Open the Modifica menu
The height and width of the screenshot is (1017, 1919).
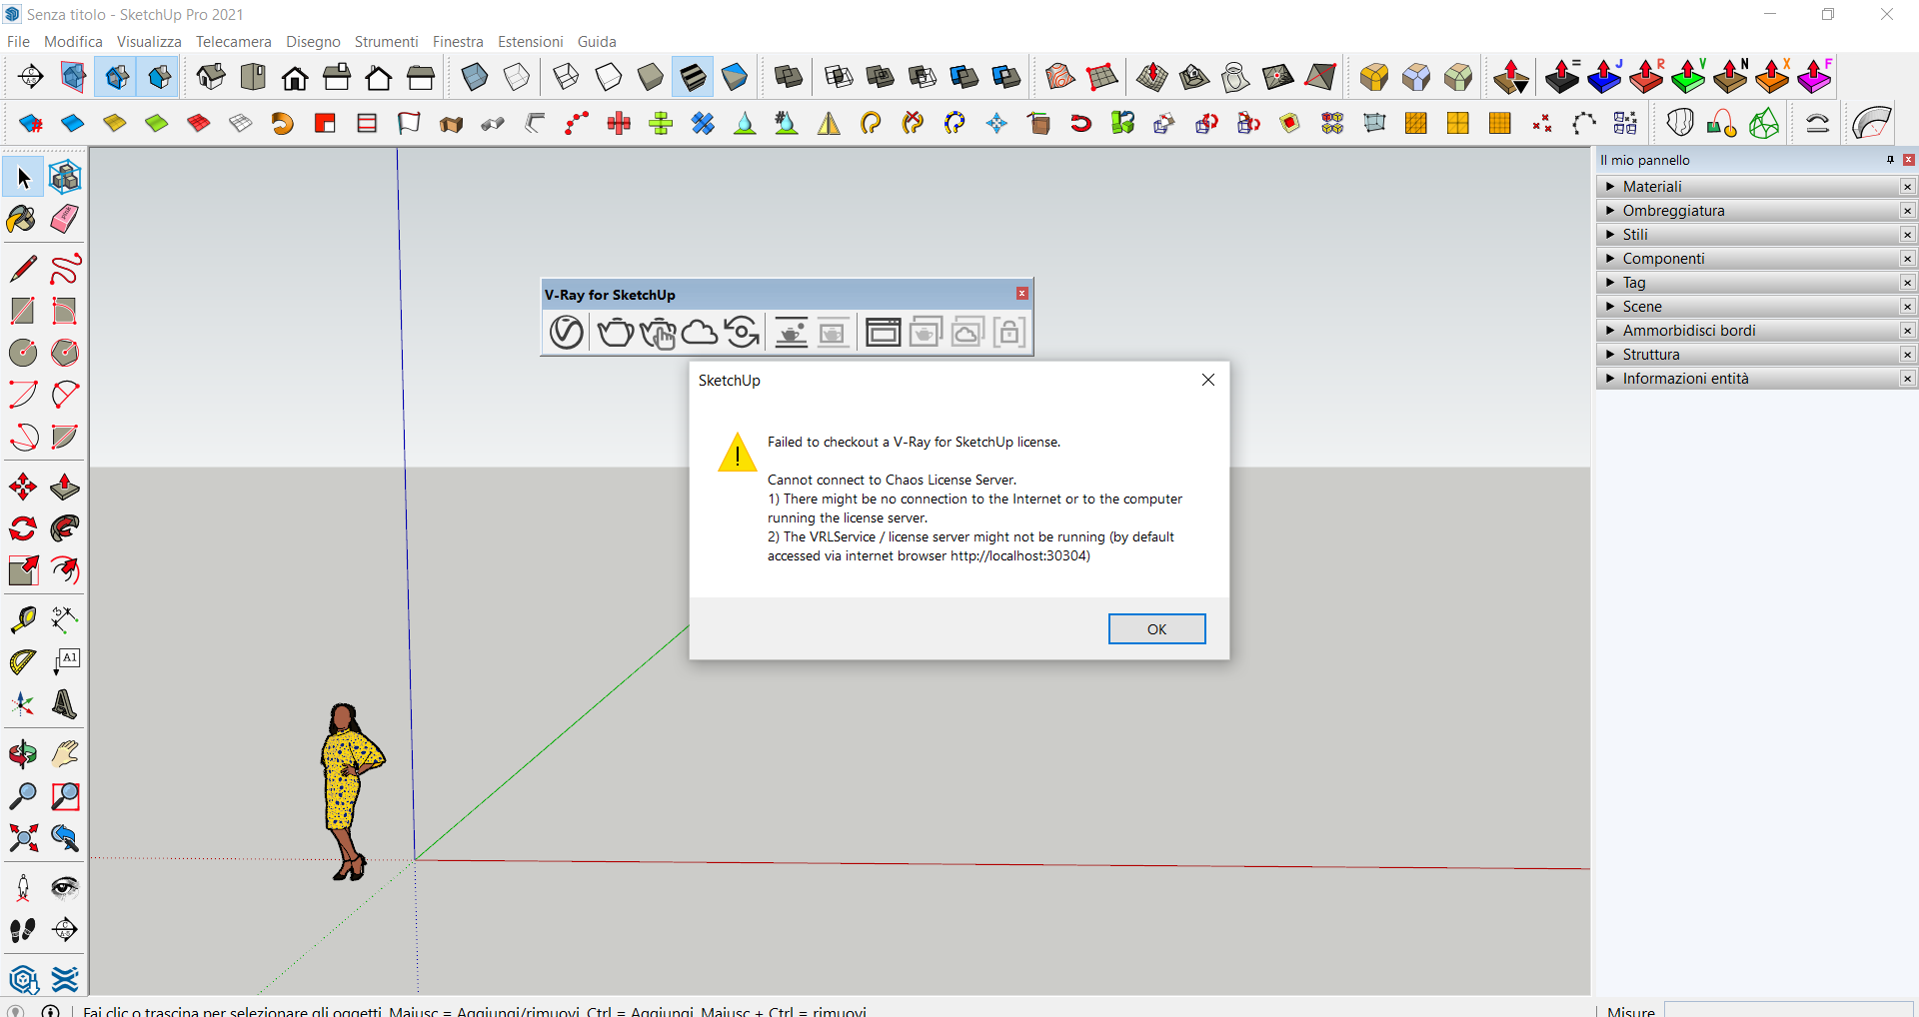[x=73, y=42]
